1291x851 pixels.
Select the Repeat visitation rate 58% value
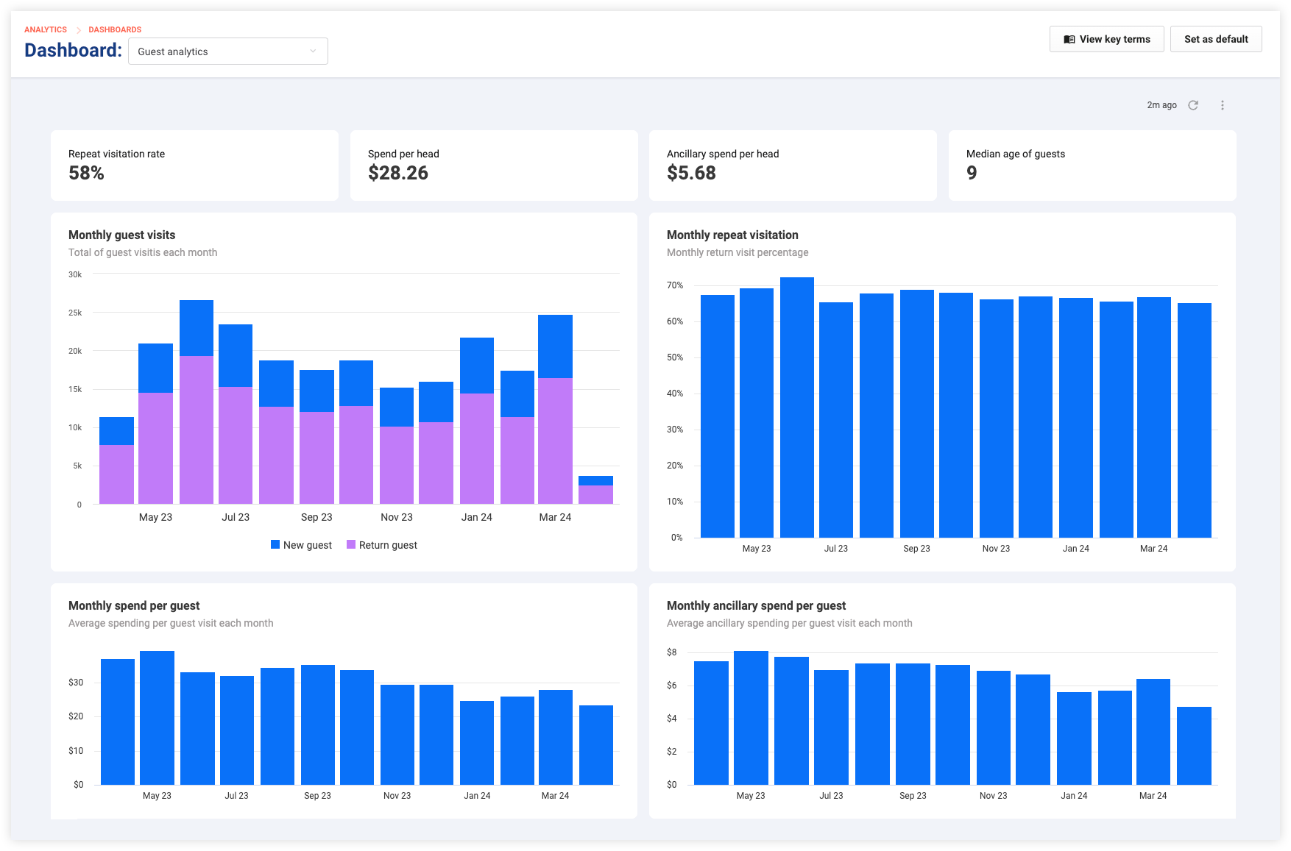[86, 173]
